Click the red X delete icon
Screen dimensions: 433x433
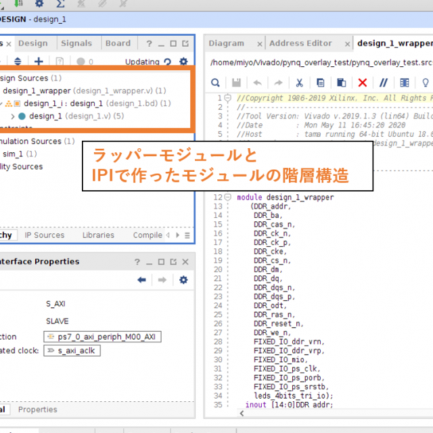362,83
